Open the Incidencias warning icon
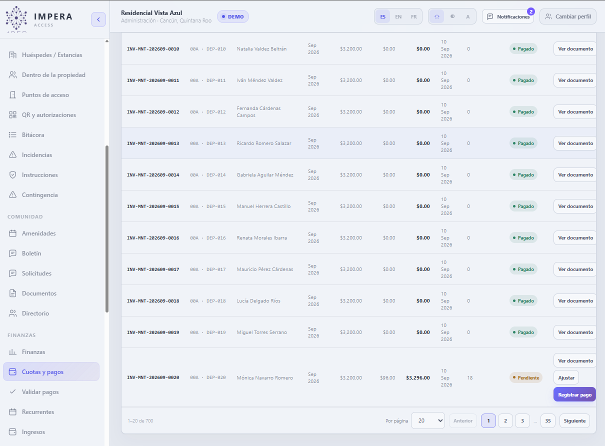605x446 pixels. (x=13, y=155)
